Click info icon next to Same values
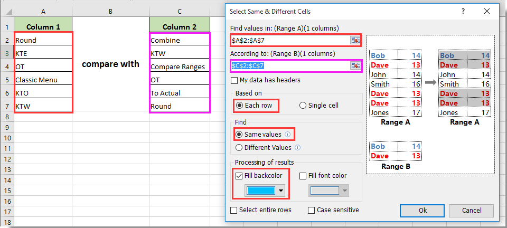The width and height of the screenshot is (507, 228). (287, 135)
